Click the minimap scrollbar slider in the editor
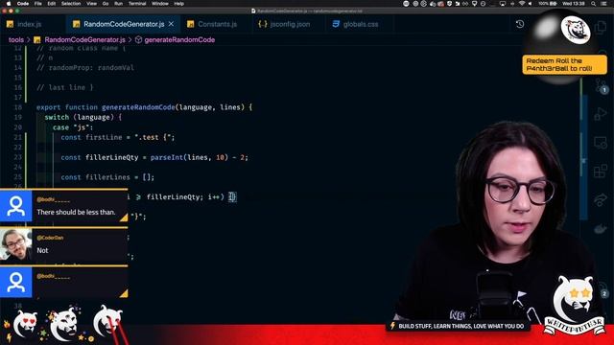This screenshot has width=614, height=345. click(x=584, y=156)
